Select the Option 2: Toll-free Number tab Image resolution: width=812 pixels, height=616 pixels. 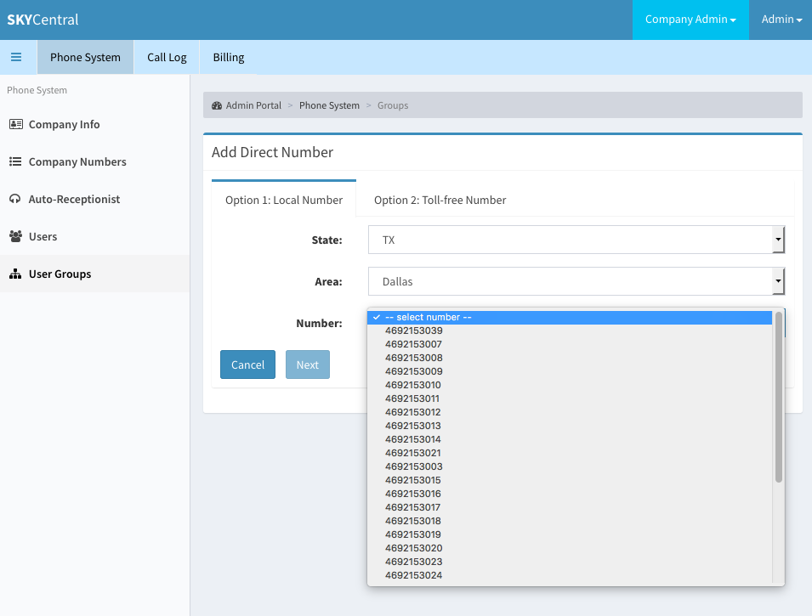[440, 200]
